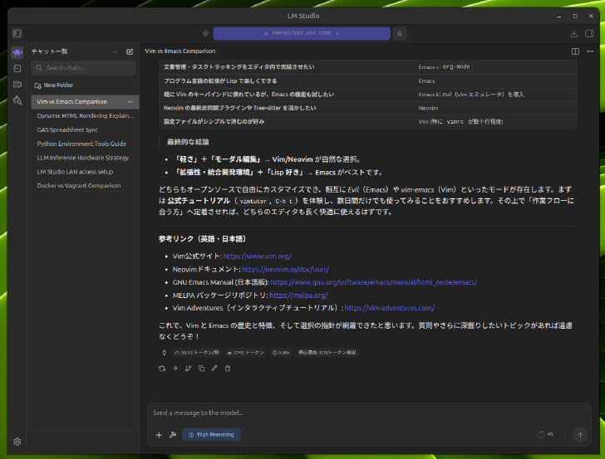The height and width of the screenshot is (459, 605).
Task: Send the message with arrow button
Action: (x=580, y=435)
